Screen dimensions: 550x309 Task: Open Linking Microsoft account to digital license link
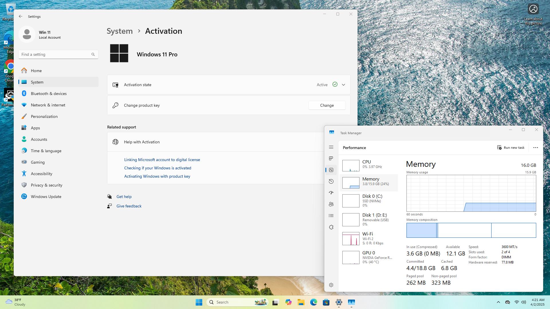[162, 160]
